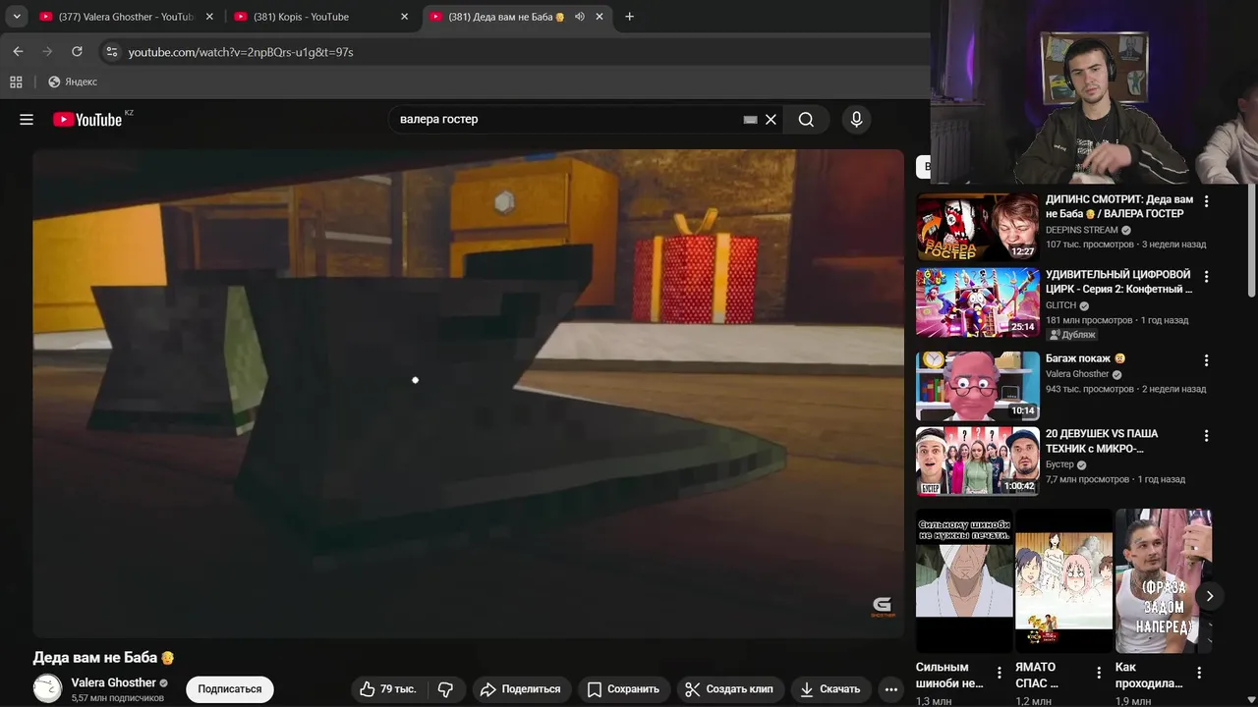Click the search magnifier button
The height and width of the screenshot is (707, 1258).
(806, 120)
